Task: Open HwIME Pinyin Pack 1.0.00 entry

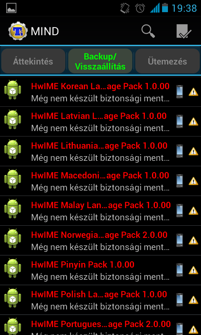Action: click(100, 270)
